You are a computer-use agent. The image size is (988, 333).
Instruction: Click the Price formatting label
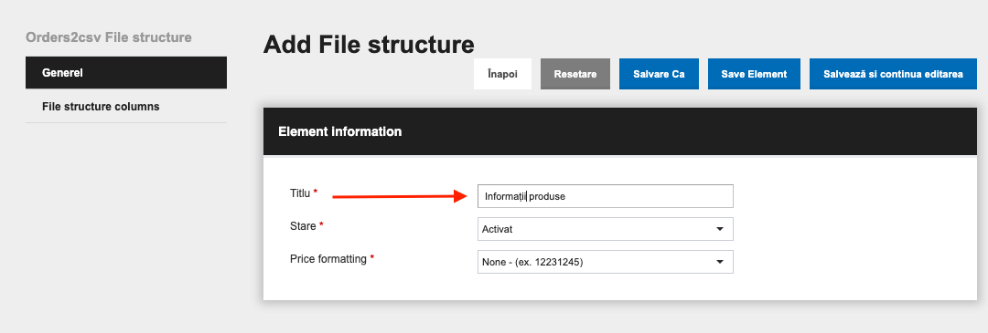pos(328,259)
